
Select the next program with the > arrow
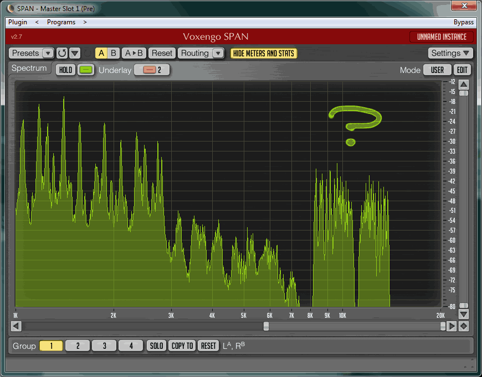coord(85,22)
